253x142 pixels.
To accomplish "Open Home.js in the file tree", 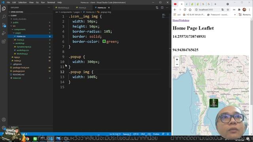I will [20, 40].
